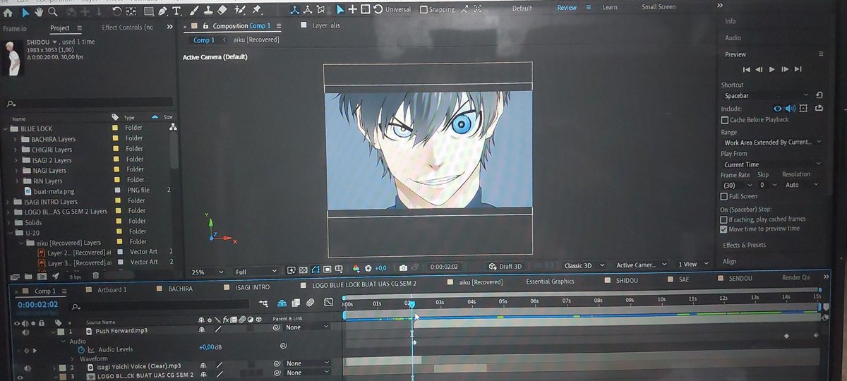Image resolution: width=847 pixels, height=381 pixels.
Task: Open the Full resolution dropdown in viewer
Action: (257, 272)
